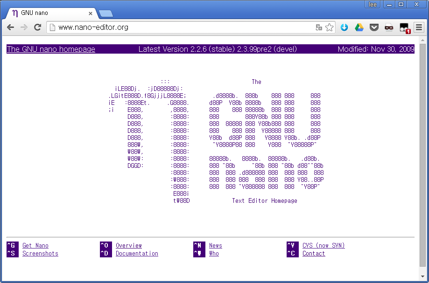Close the GNU nano tab
The height and width of the screenshot is (283, 429).
[x=91, y=14]
